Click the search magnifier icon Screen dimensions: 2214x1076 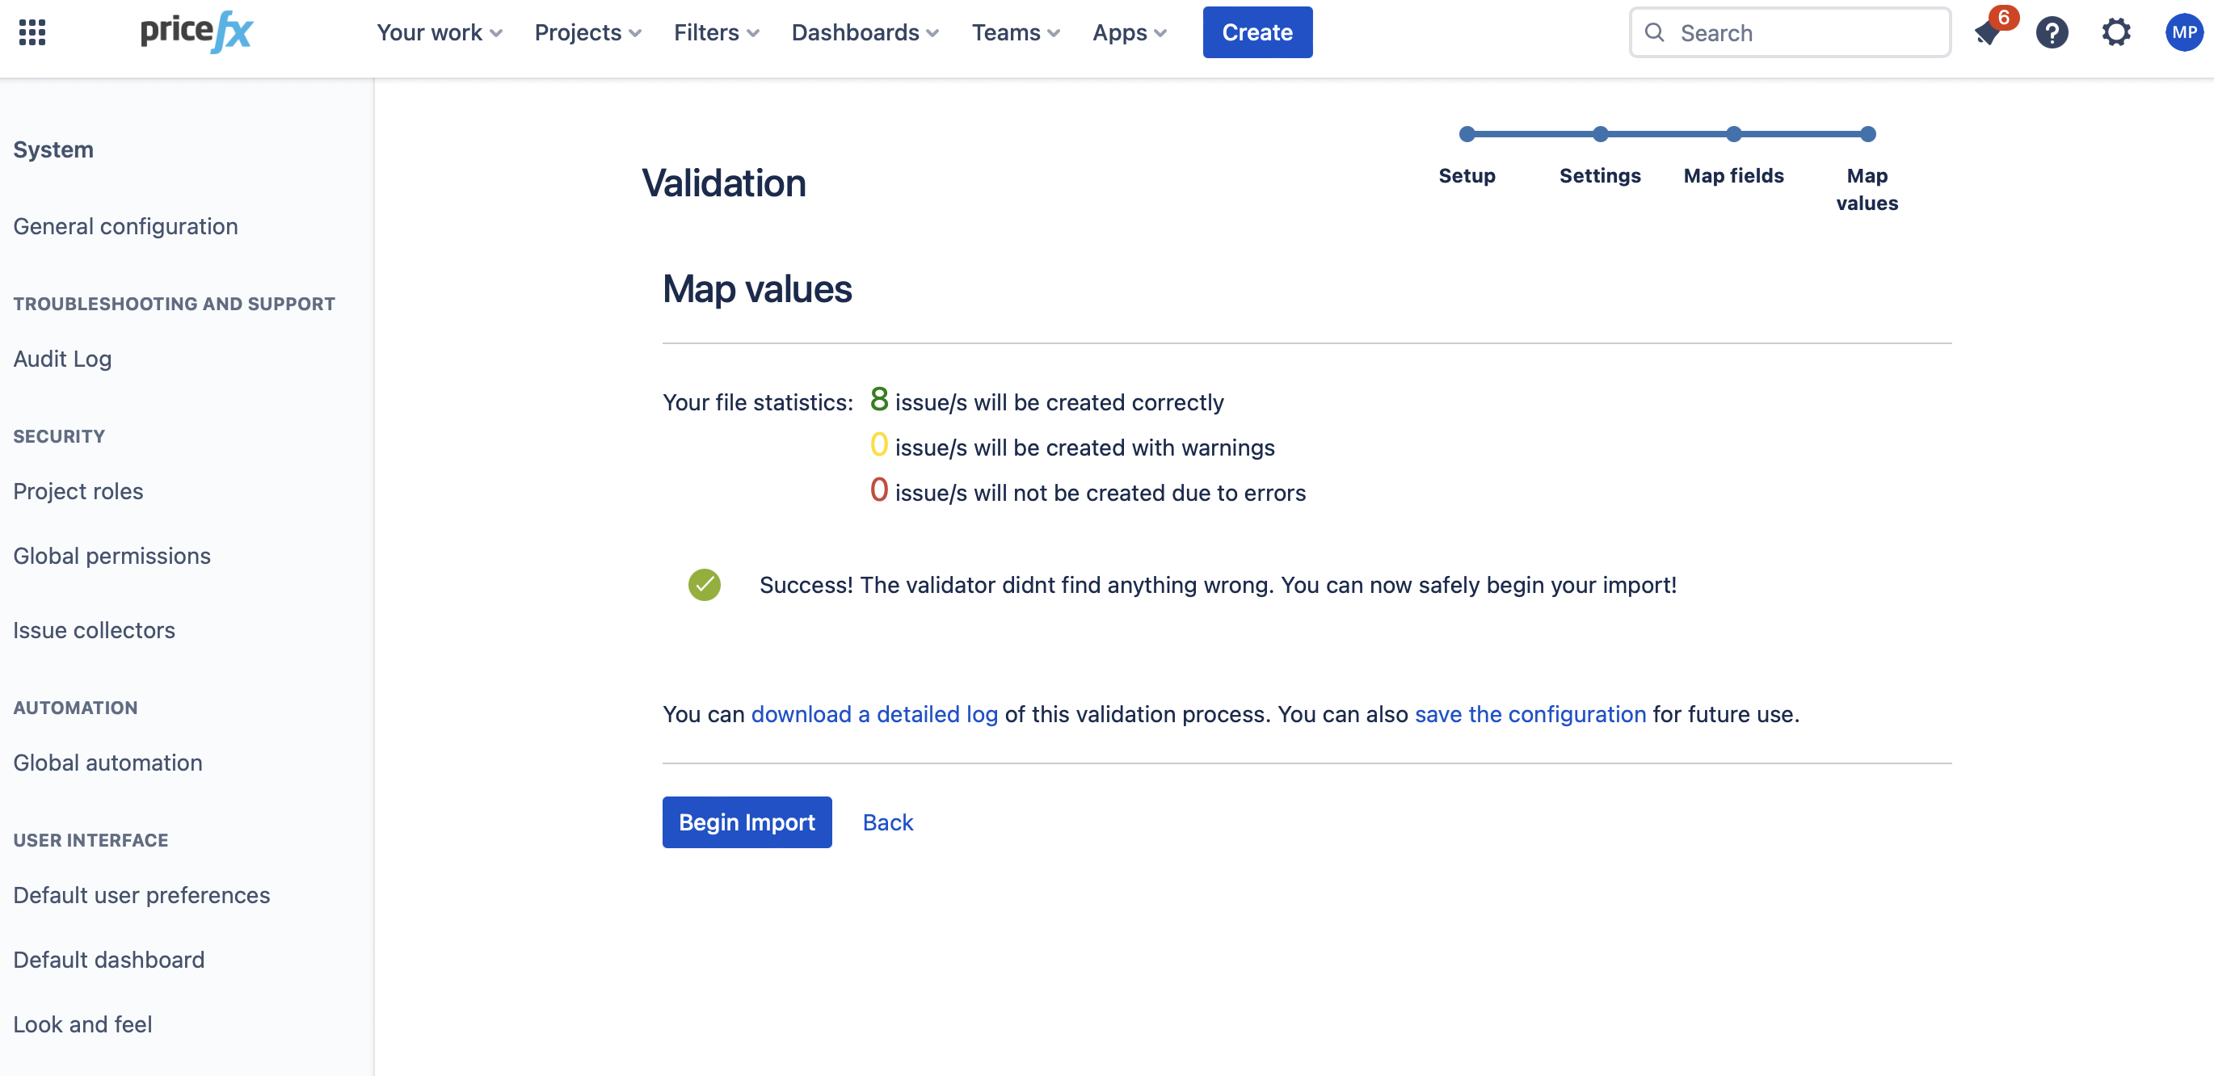[x=1655, y=32]
